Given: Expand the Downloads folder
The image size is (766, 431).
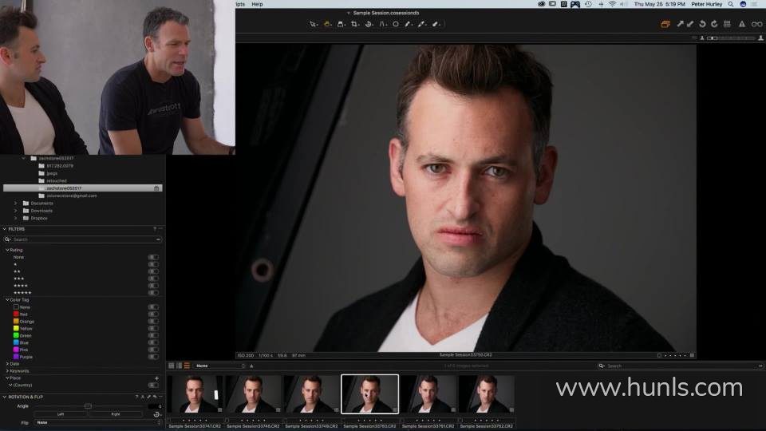Looking at the screenshot, I should [15, 211].
